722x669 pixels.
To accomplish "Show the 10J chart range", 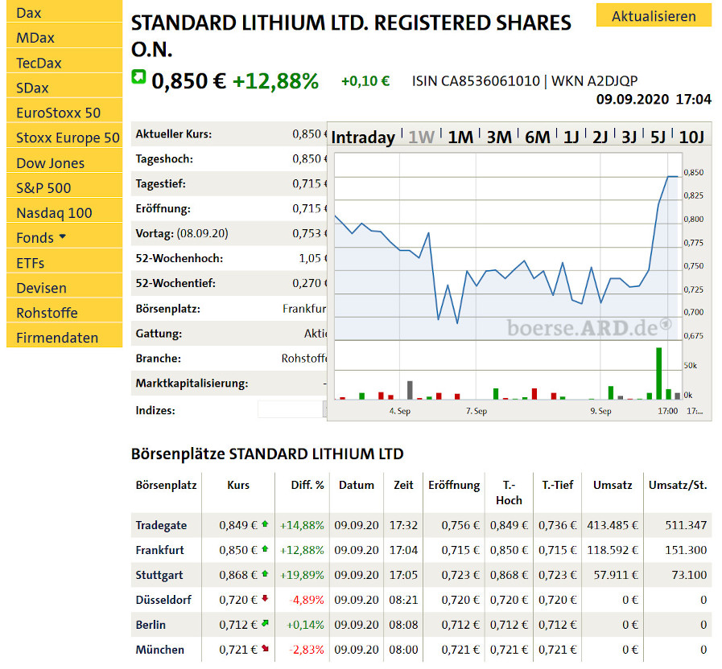I will (x=691, y=137).
